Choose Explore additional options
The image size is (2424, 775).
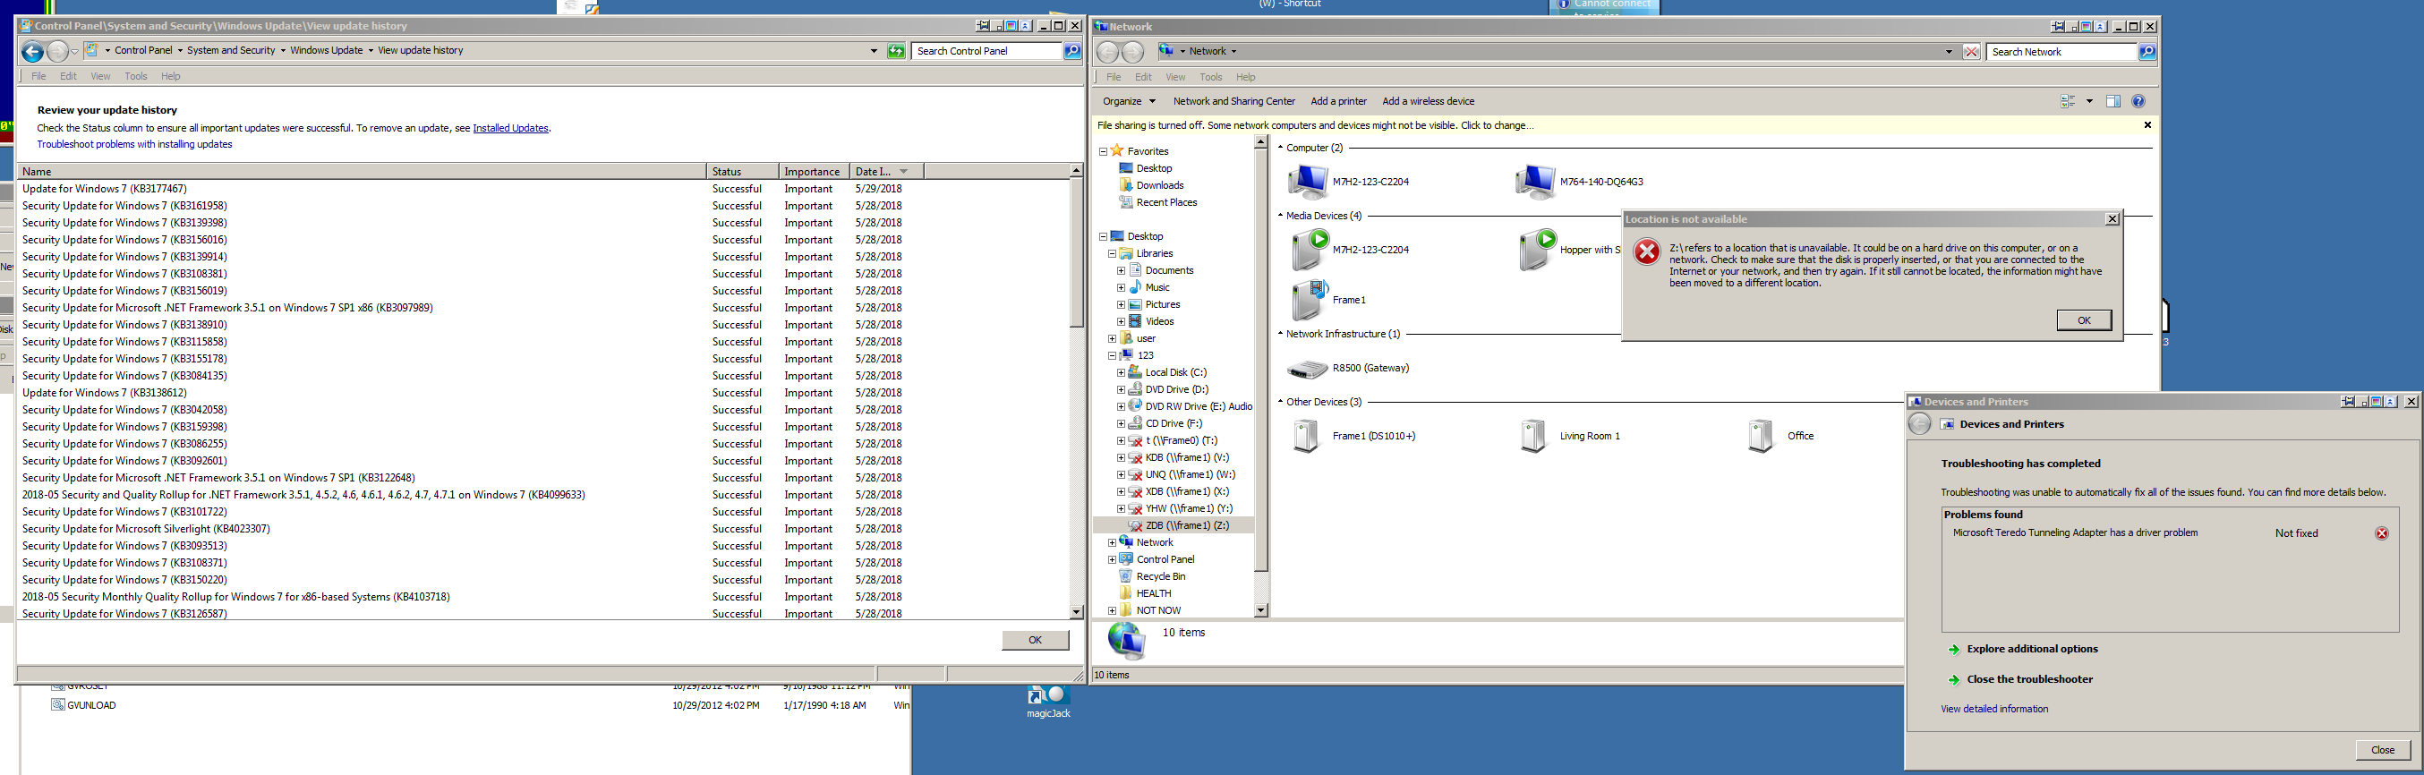(x=2032, y=649)
